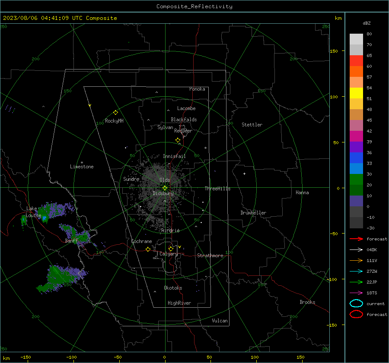
Task: Click the Okotoks label
Action: pos(173,288)
